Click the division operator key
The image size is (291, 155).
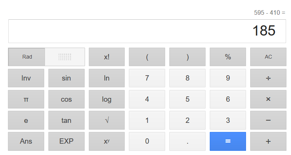coord(268,78)
